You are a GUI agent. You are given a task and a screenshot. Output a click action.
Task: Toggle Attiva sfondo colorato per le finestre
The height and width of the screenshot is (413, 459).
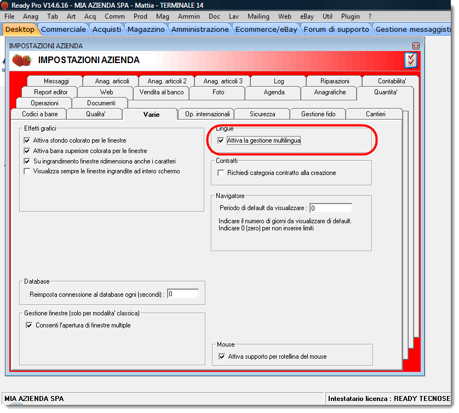[27, 140]
